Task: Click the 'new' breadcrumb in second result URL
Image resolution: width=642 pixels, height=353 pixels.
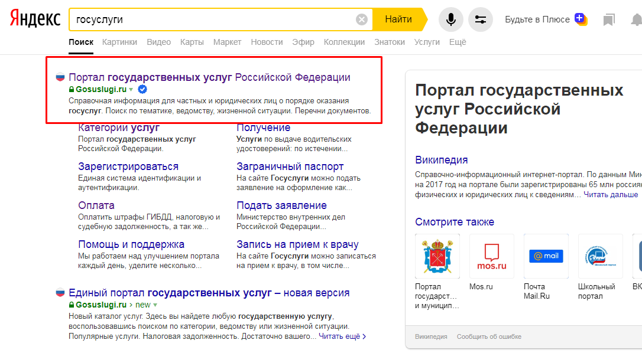Action: point(143,305)
